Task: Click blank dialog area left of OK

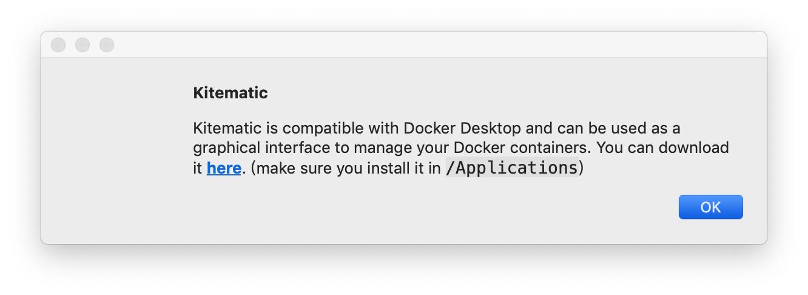Action: (425, 209)
